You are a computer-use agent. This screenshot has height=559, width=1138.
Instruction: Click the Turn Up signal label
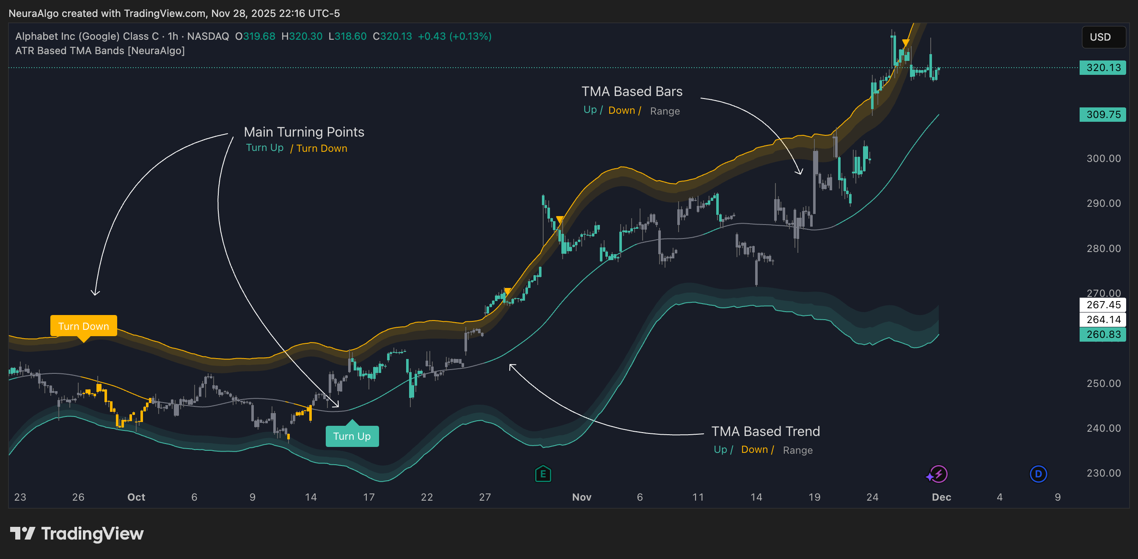[352, 436]
